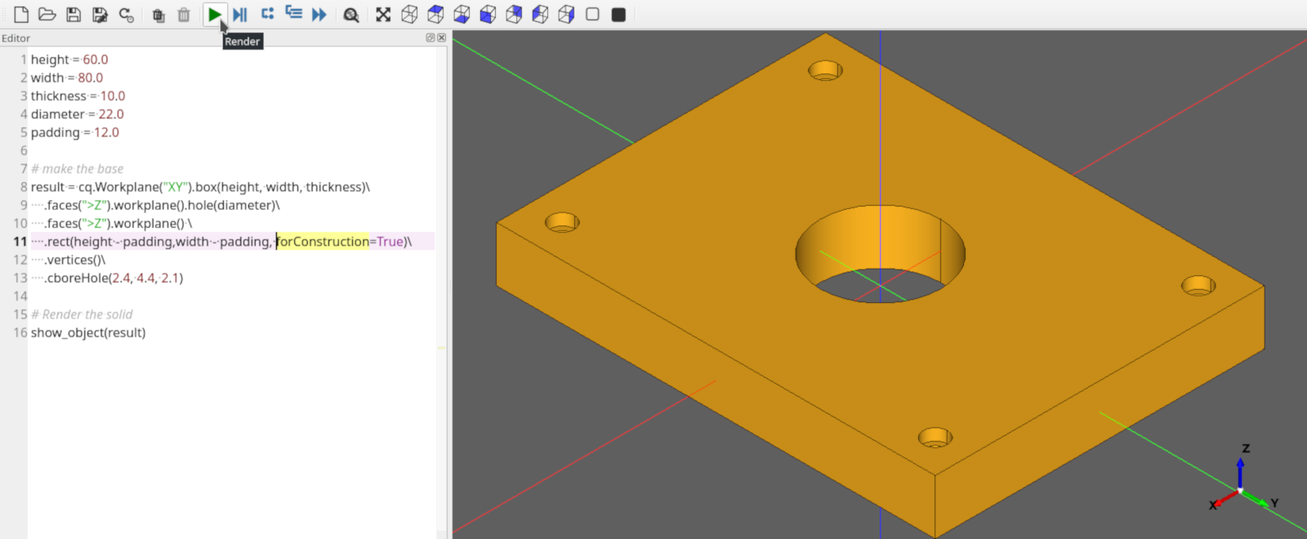The height and width of the screenshot is (539, 1307).
Task: Open a file via folder icon
Action: tap(47, 15)
